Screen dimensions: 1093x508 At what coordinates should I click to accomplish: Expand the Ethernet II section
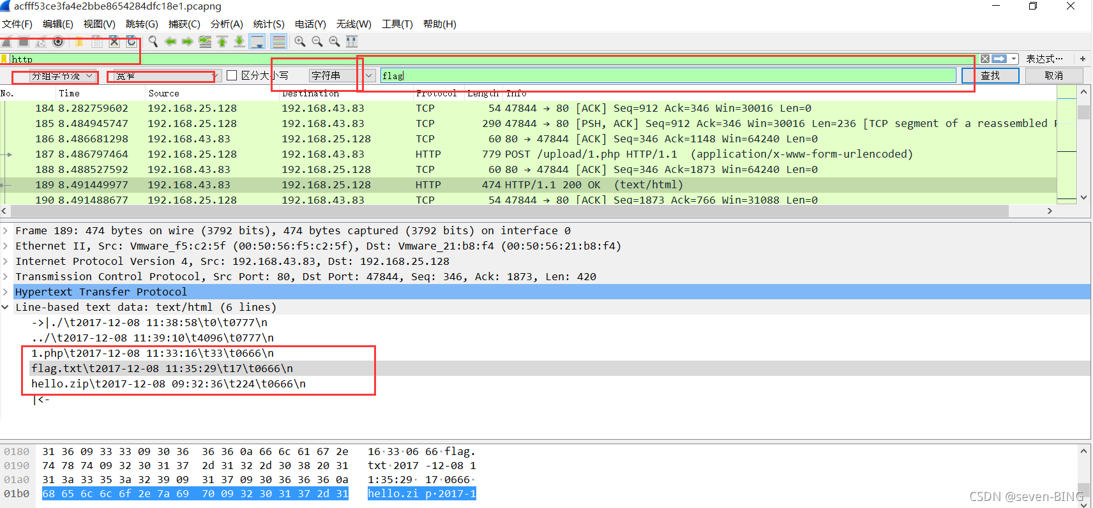[5, 246]
